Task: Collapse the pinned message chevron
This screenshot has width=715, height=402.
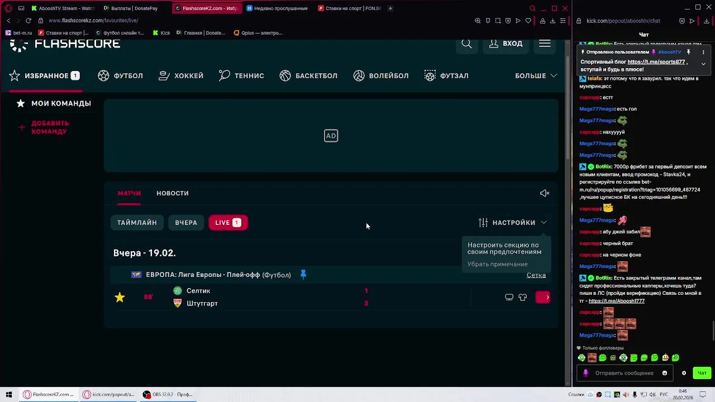Action: point(703,64)
